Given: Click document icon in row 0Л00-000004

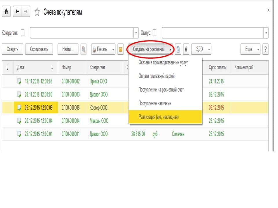Looking at the screenshot, I should tap(19, 121).
